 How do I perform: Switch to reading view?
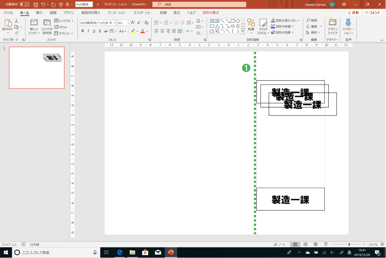tap(315, 244)
